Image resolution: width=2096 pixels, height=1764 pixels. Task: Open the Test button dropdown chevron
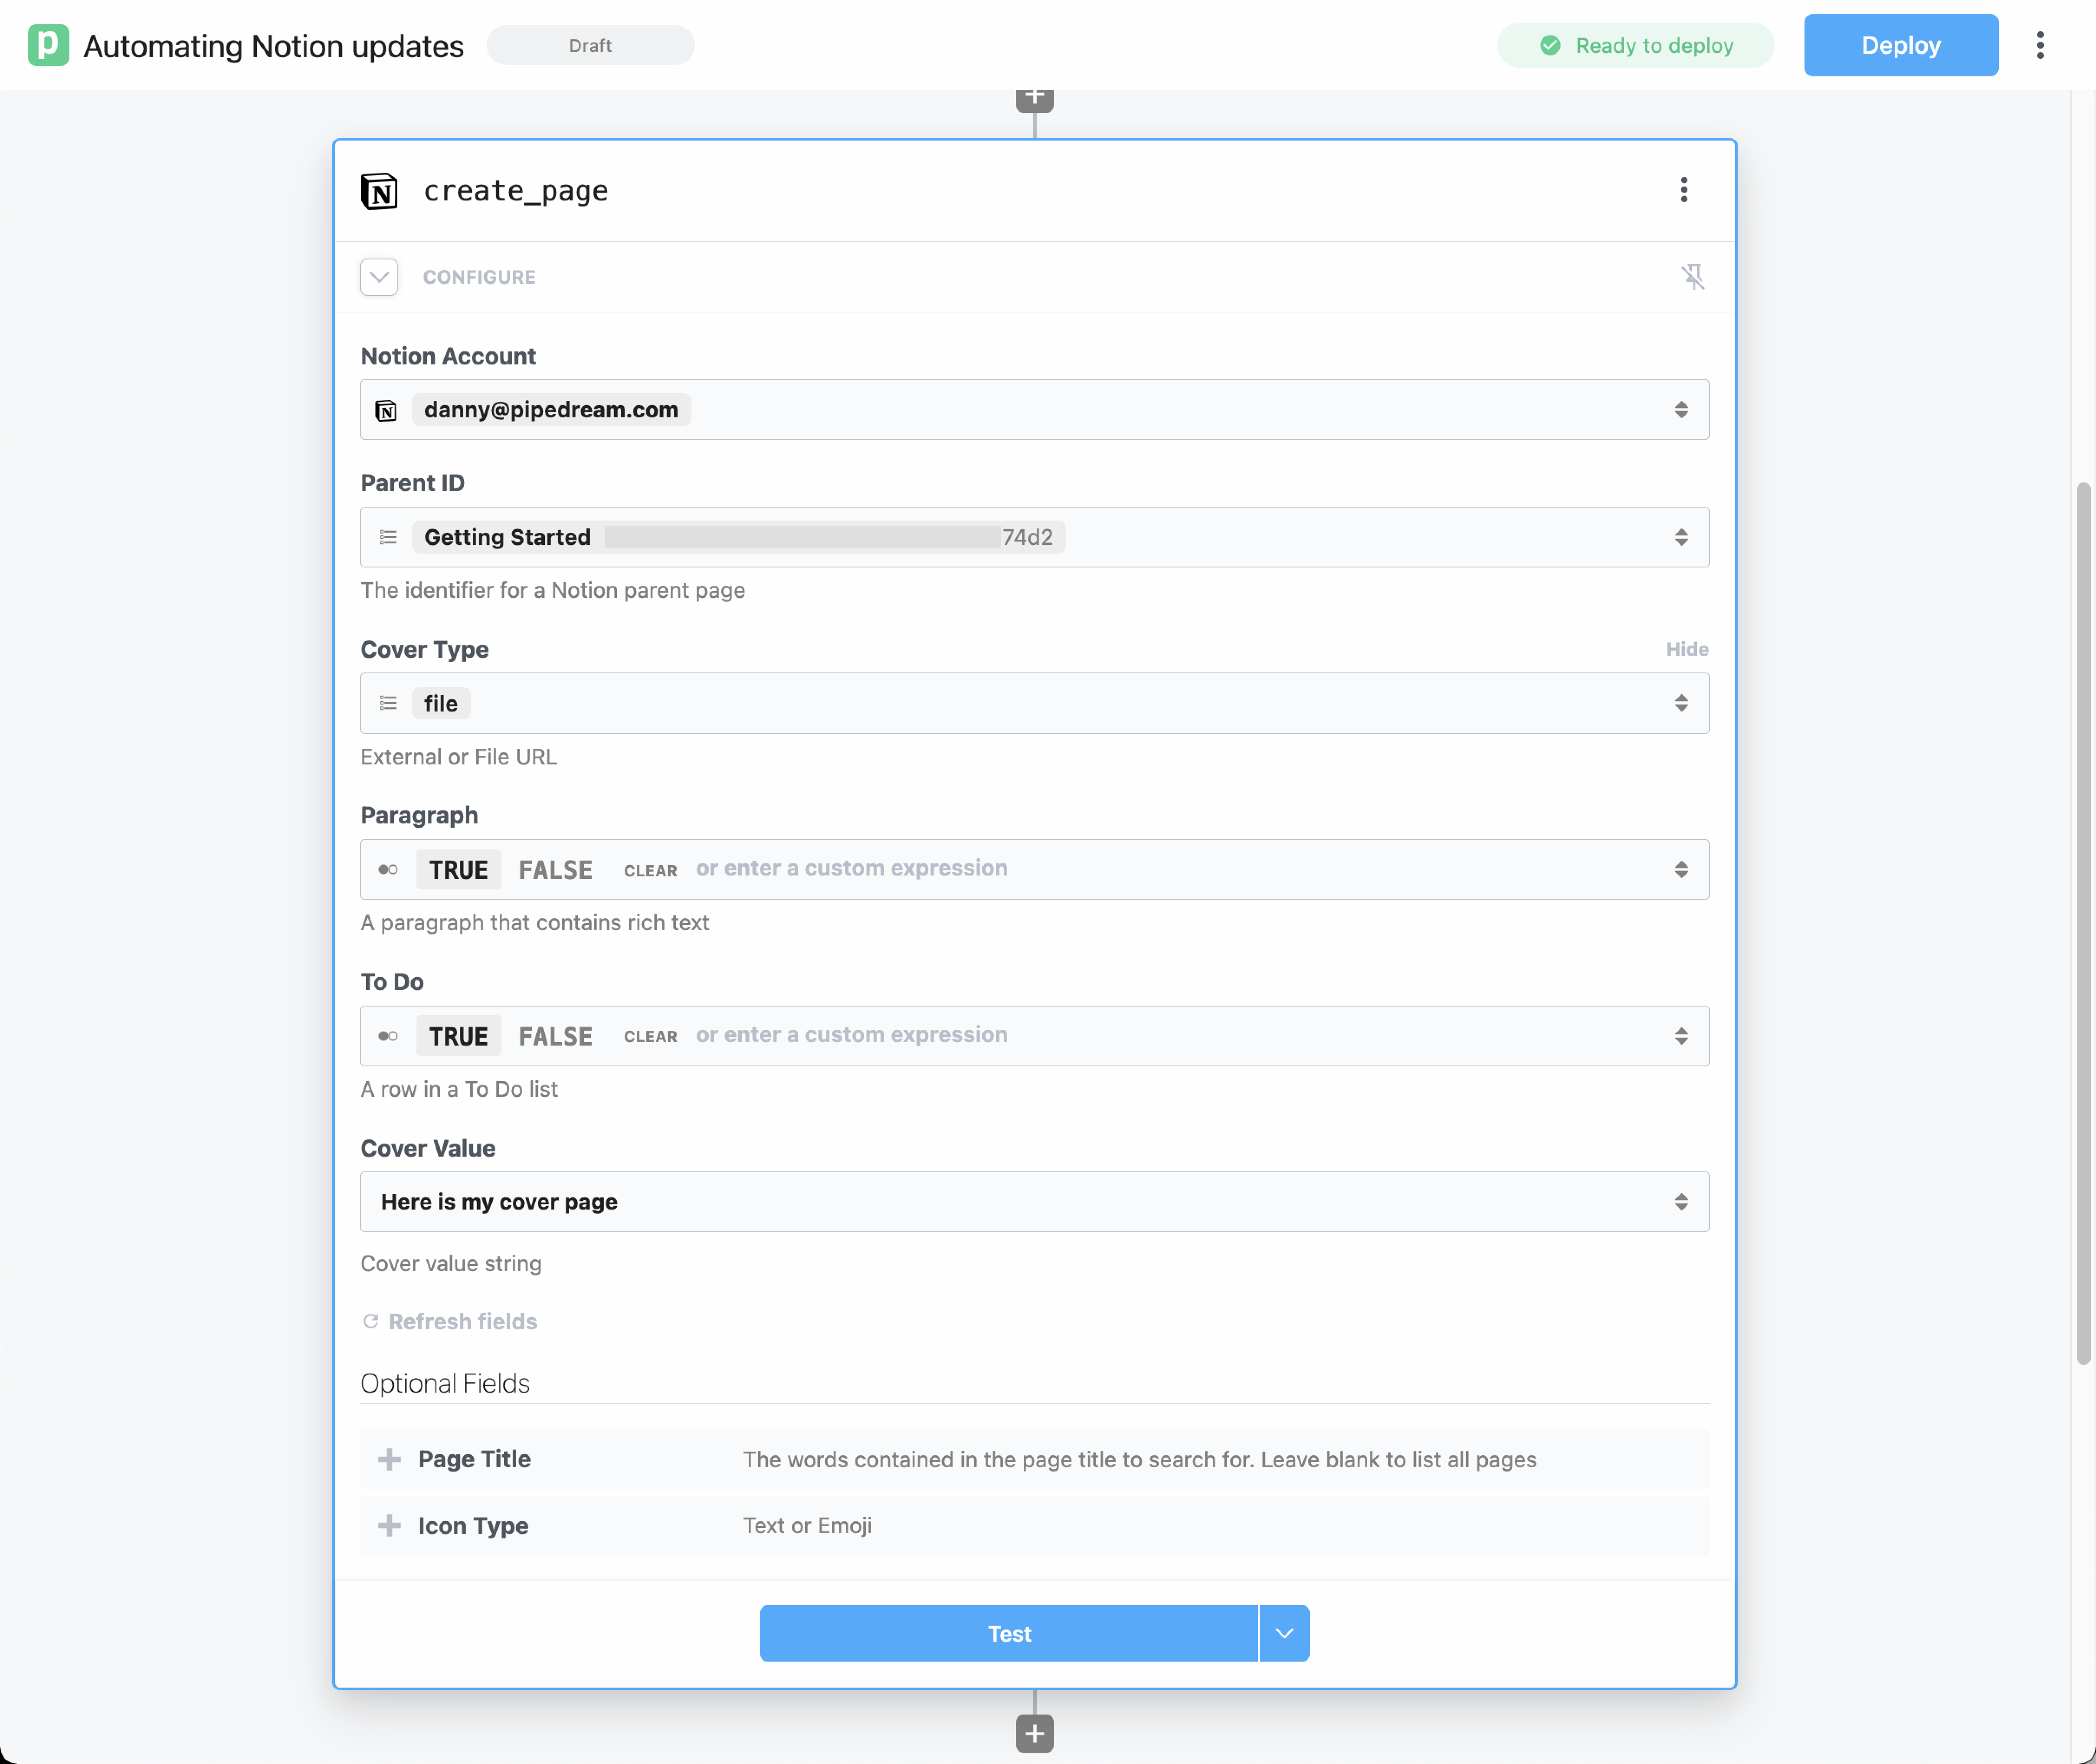(x=1284, y=1633)
